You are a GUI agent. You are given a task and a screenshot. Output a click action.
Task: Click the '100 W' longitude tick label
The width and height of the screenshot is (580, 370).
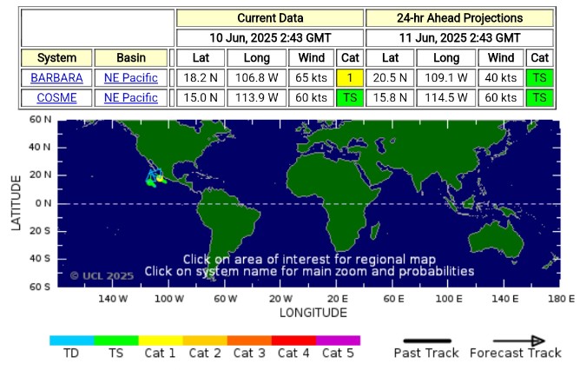click(x=169, y=299)
